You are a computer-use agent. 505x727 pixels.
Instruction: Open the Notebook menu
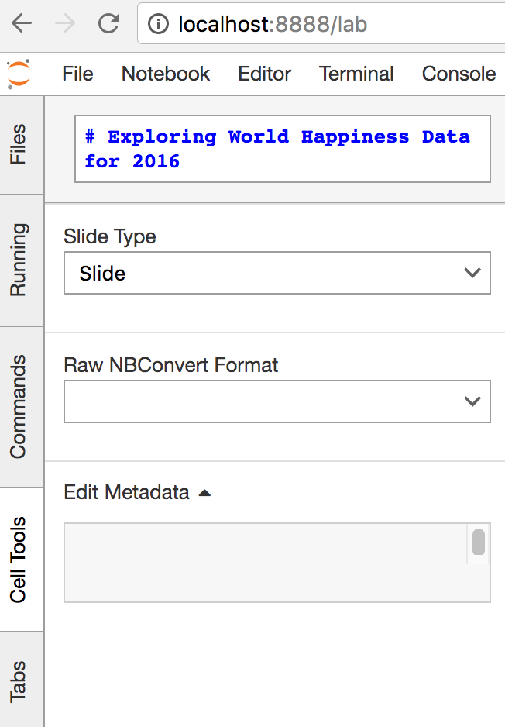click(166, 74)
